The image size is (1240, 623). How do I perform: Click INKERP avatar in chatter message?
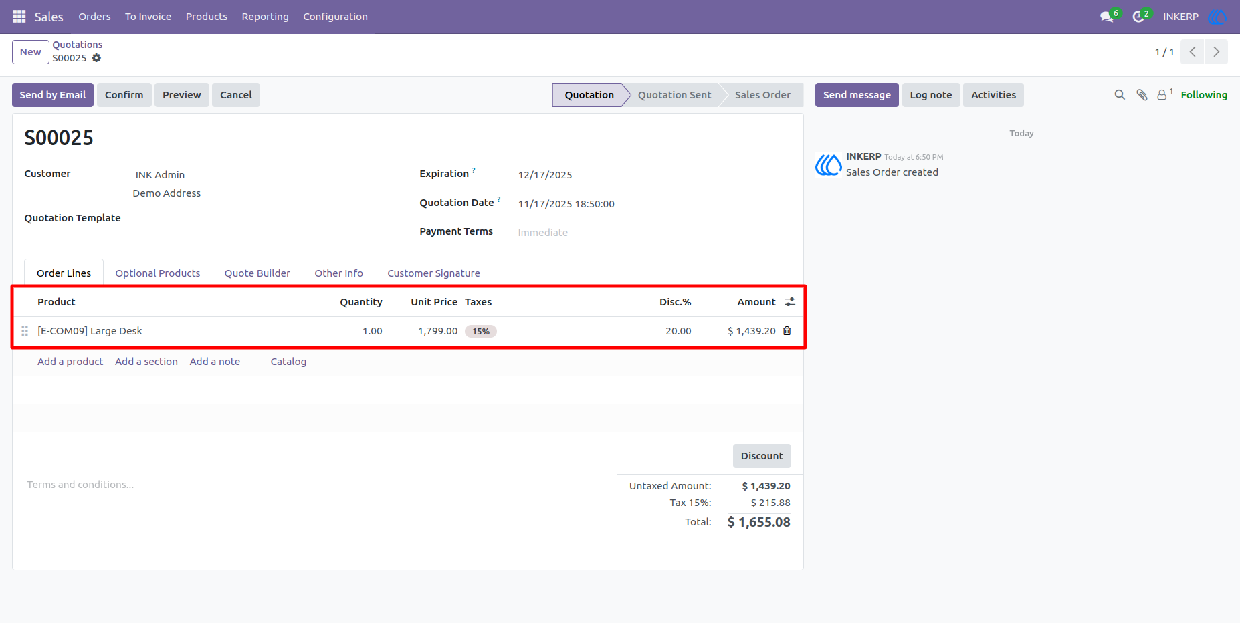(828, 164)
